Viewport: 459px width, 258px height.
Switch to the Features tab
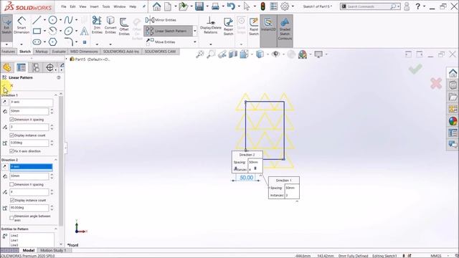point(8,52)
